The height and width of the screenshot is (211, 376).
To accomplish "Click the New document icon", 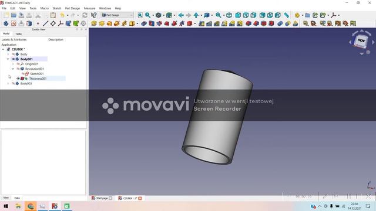I will 6,15.
